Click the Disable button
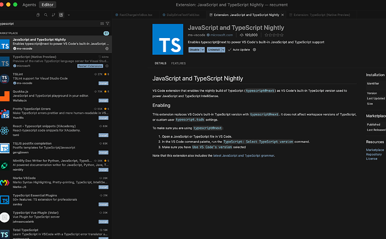Screen dimensions: 386x239 click(x=195, y=50)
